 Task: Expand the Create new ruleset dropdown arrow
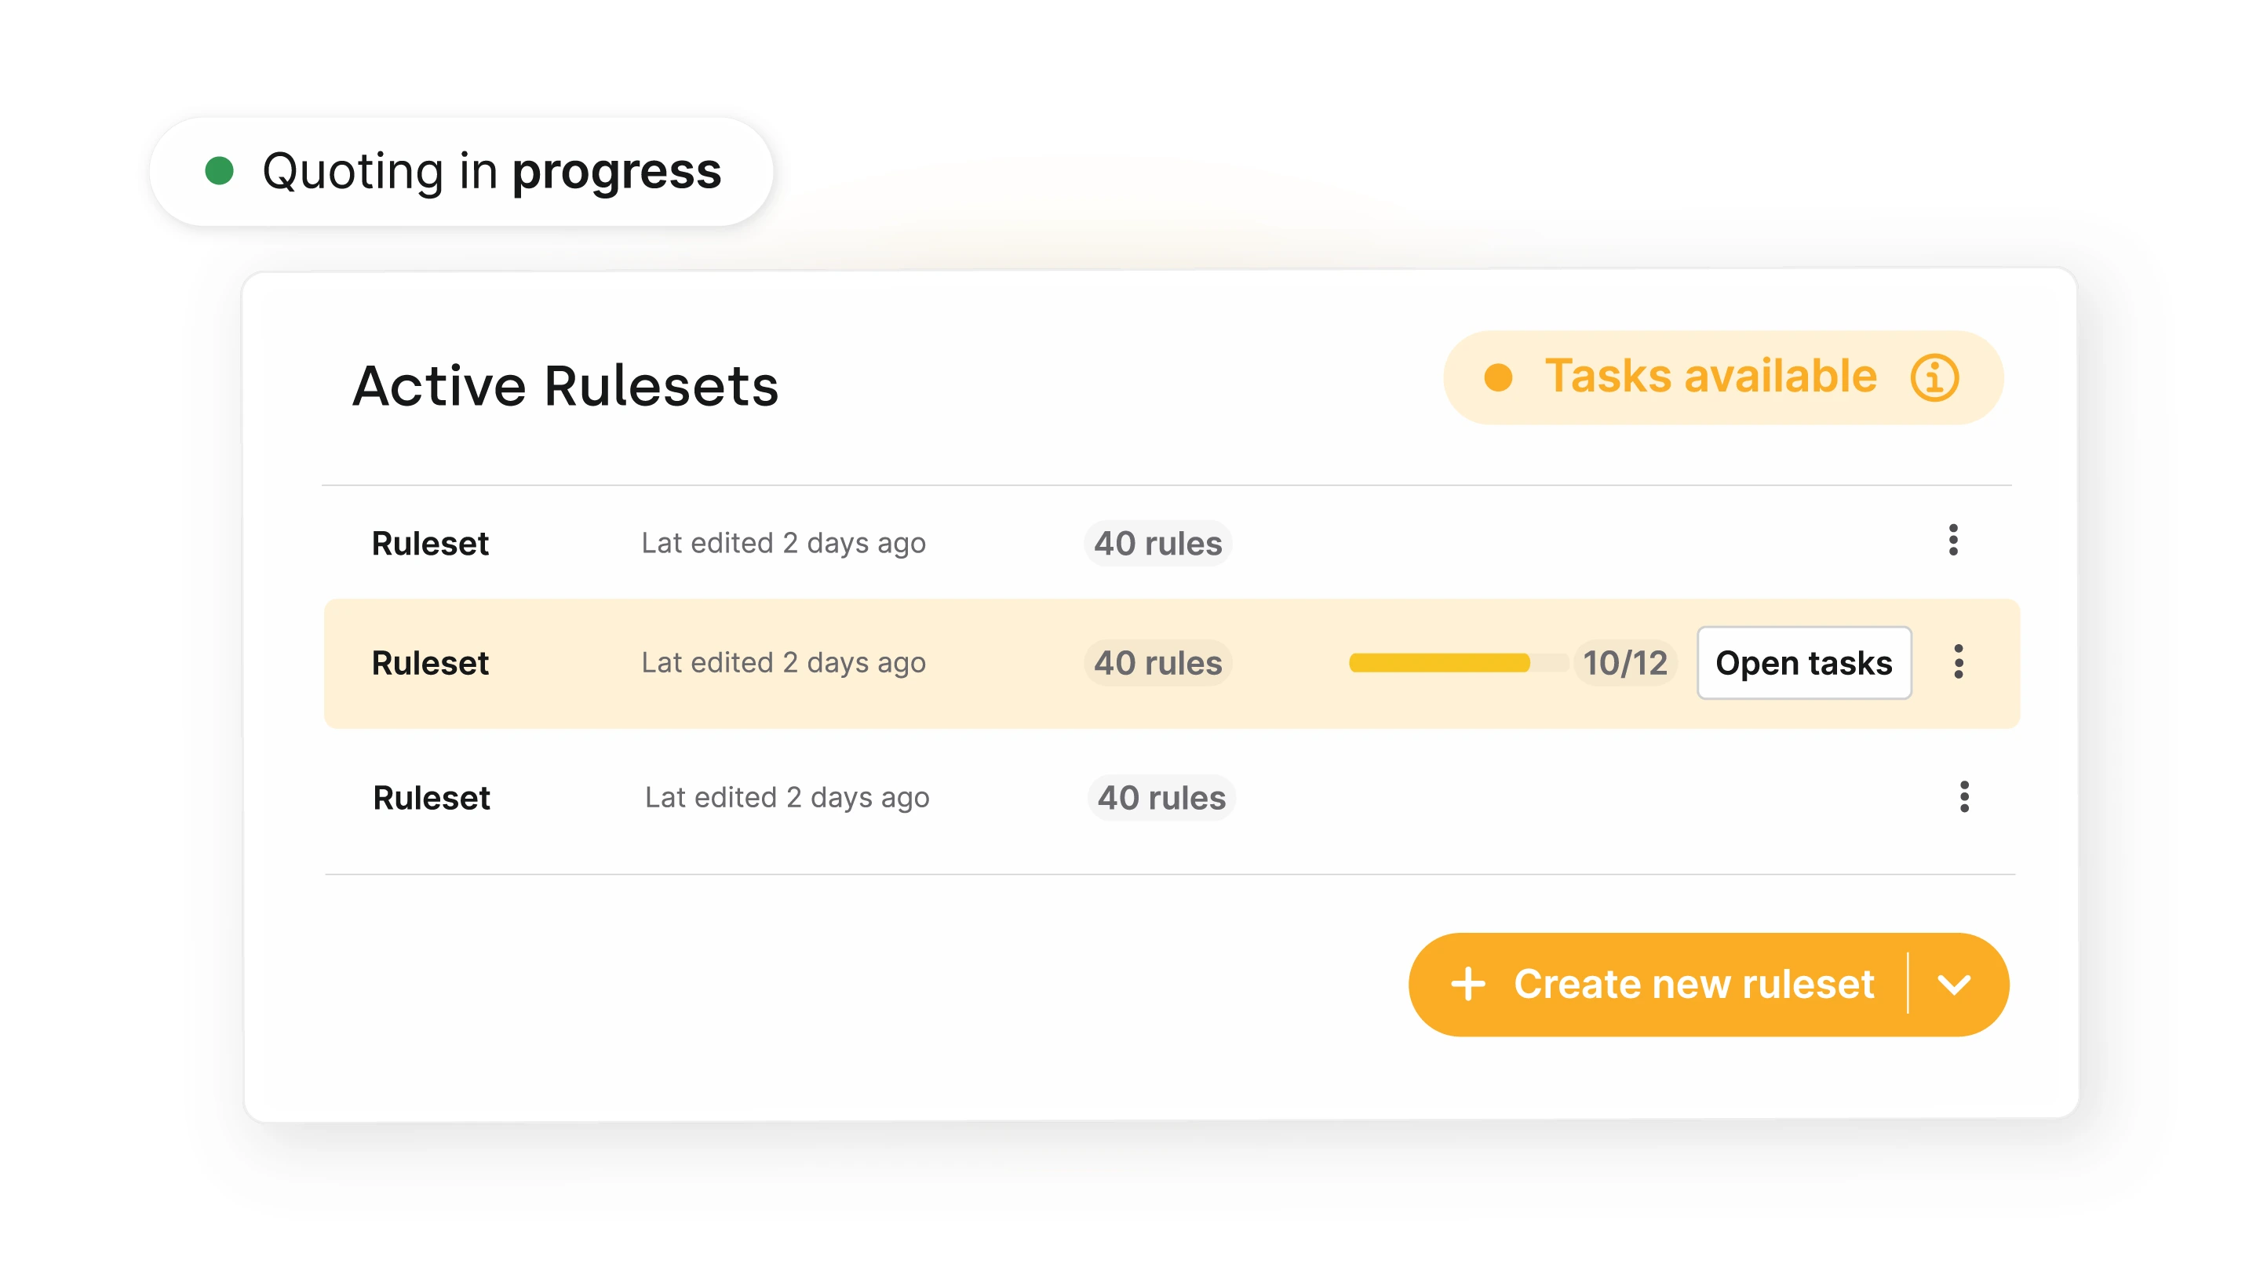[x=1954, y=984]
